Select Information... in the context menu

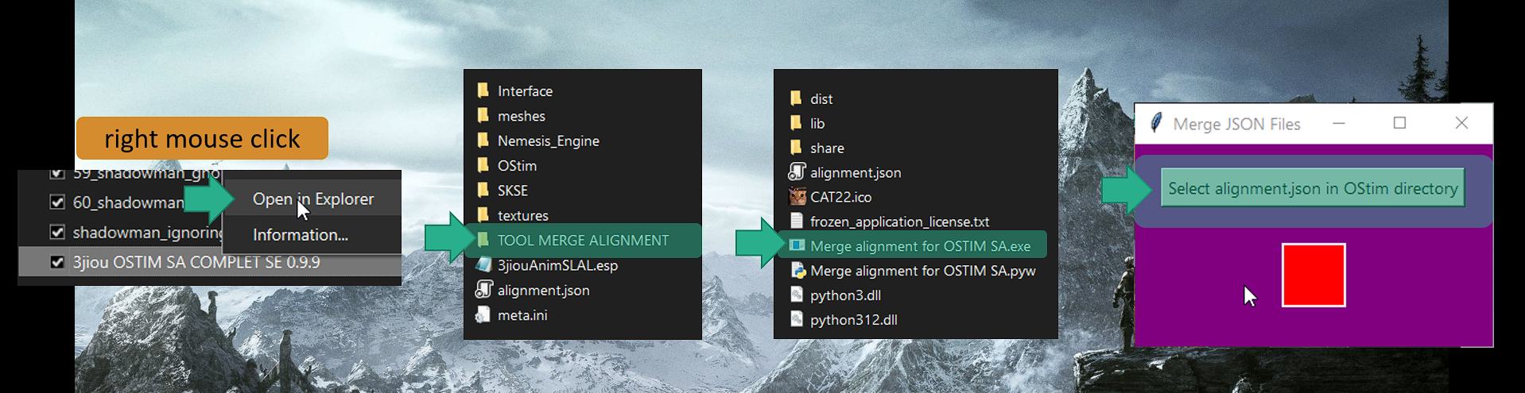[x=301, y=235]
